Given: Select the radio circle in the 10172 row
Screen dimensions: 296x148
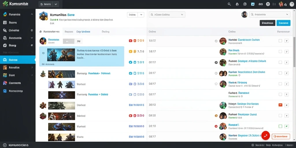Looking at the screenshot, I should (x=216, y=41).
